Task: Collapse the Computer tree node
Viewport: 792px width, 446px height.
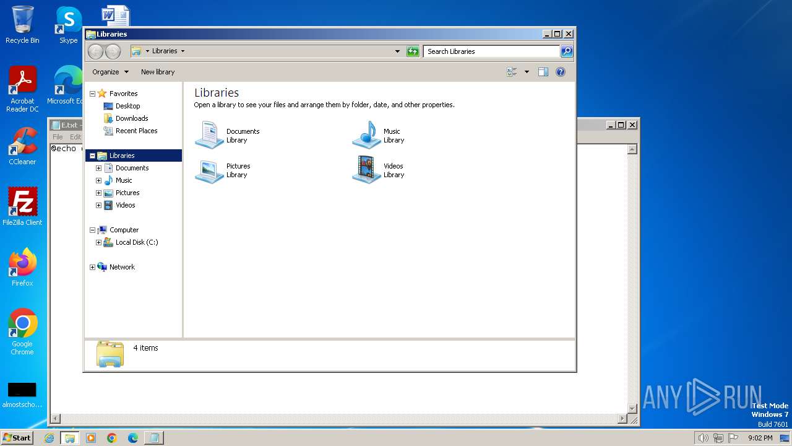Action: click(x=92, y=230)
